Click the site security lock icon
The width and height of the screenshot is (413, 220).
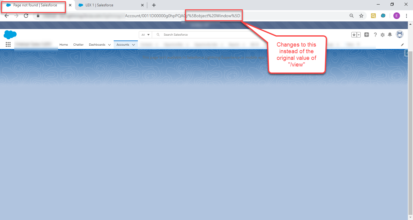tap(38, 15)
